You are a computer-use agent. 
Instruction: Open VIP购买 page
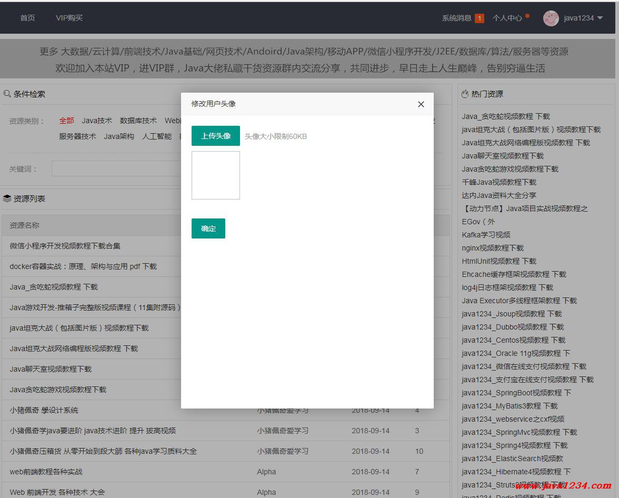pos(69,18)
